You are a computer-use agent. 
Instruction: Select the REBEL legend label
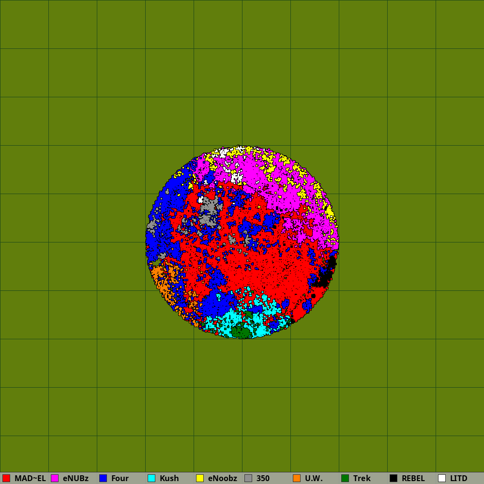(x=413, y=478)
